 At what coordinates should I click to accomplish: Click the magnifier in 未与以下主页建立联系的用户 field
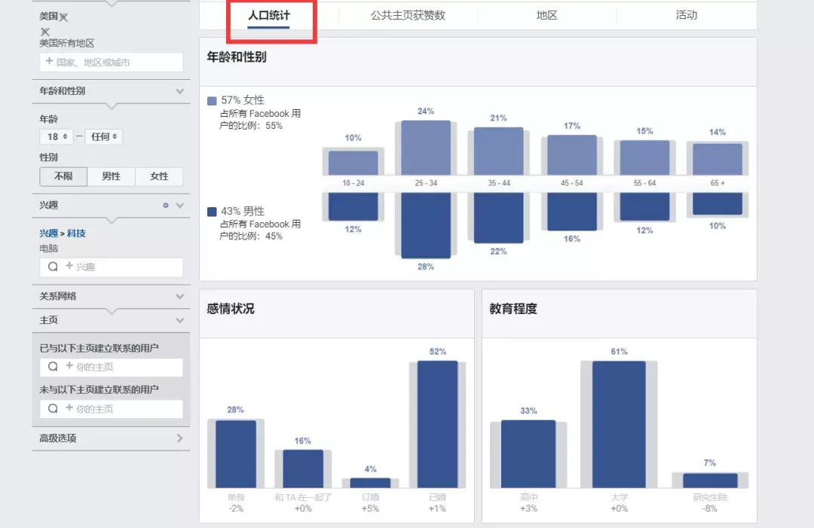[x=53, y=409]
